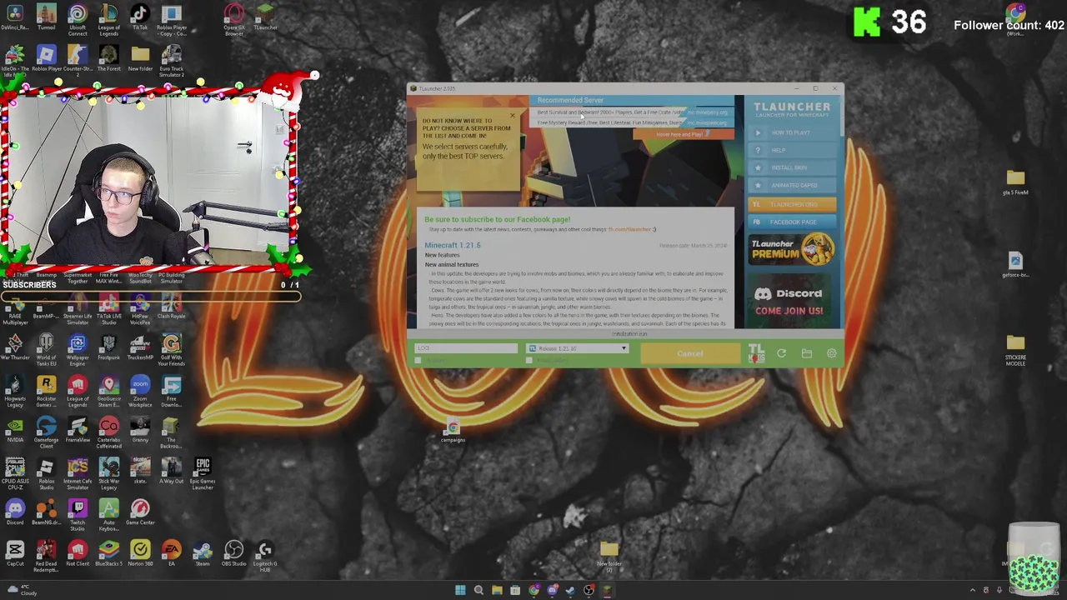Click the mc.mineberry.org server link
The height and width of the screenshot is (600, 1067).
(x=708, y=112)
